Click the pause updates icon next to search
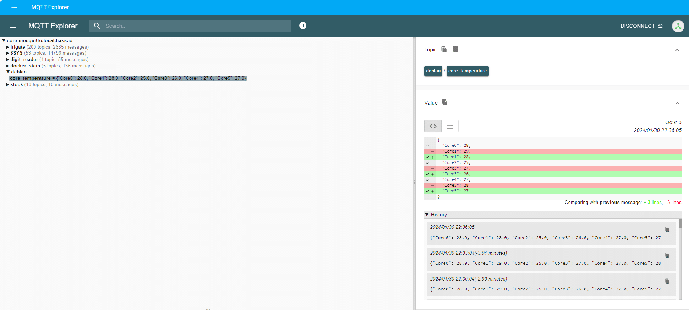This screenshot has height=310, width=689. tap(302, 26)
